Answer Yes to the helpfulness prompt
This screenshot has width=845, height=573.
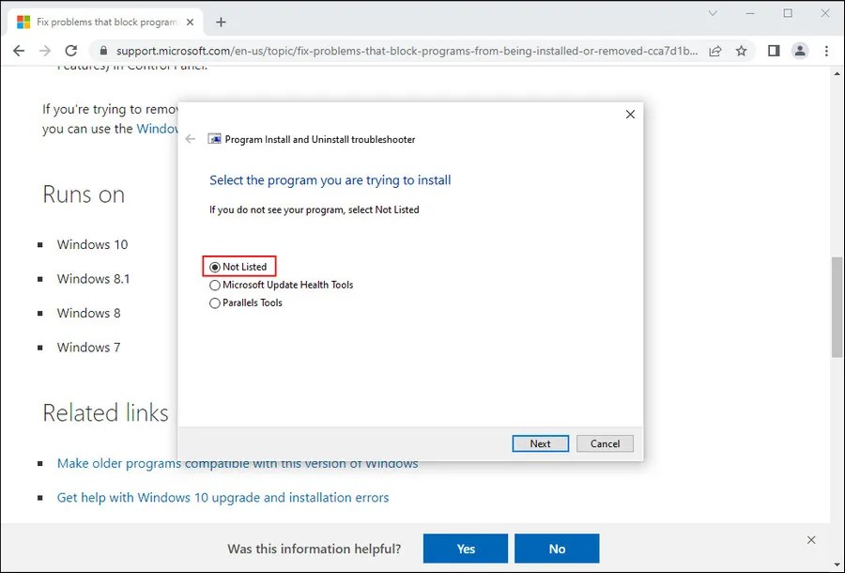point(465,549)
